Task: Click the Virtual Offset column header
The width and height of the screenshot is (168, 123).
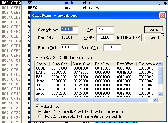Action: (82, 64)
